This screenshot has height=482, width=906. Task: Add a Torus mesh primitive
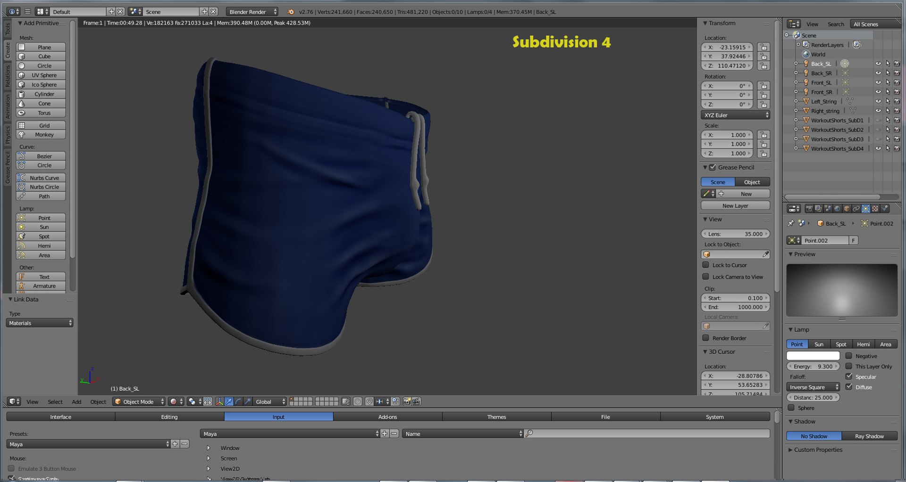click(41, 113)
